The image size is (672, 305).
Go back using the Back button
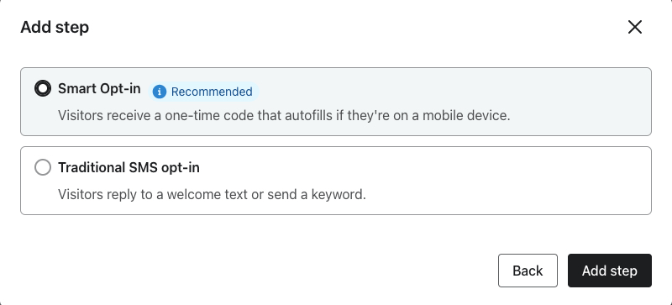528,271
